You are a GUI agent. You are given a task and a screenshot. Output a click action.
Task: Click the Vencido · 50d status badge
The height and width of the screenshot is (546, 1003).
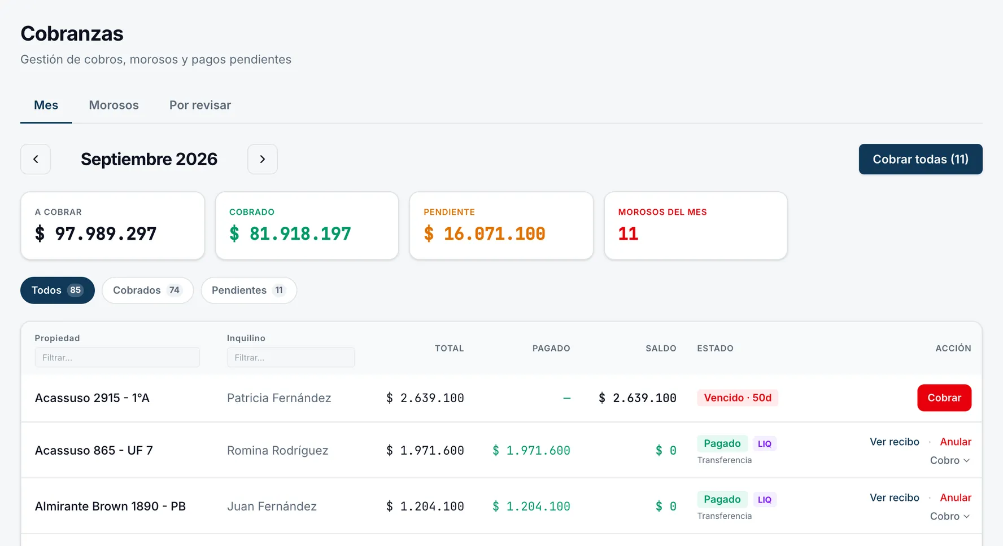point(738,398)
